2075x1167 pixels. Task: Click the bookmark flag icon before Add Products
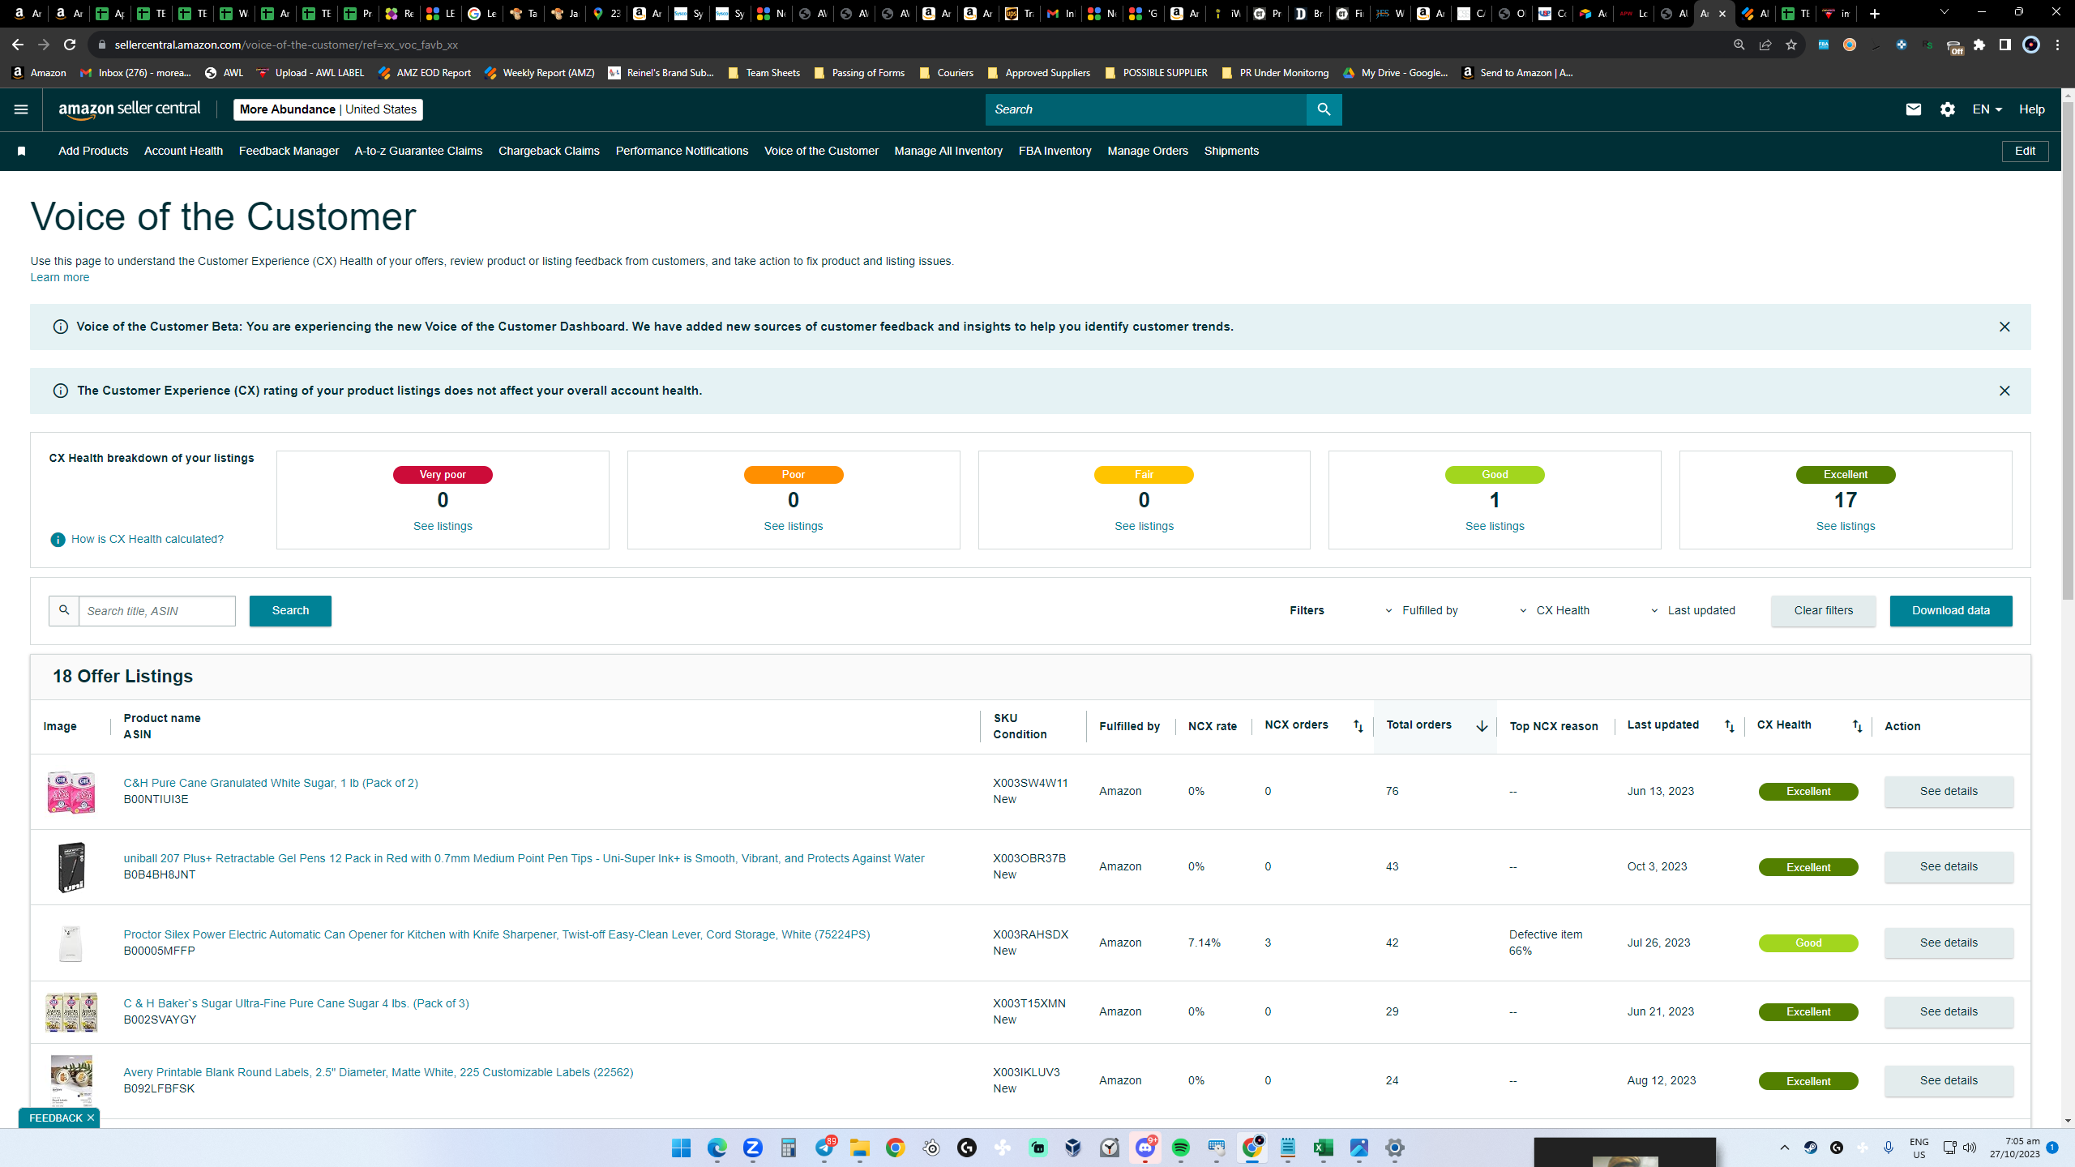coord(22,152)
